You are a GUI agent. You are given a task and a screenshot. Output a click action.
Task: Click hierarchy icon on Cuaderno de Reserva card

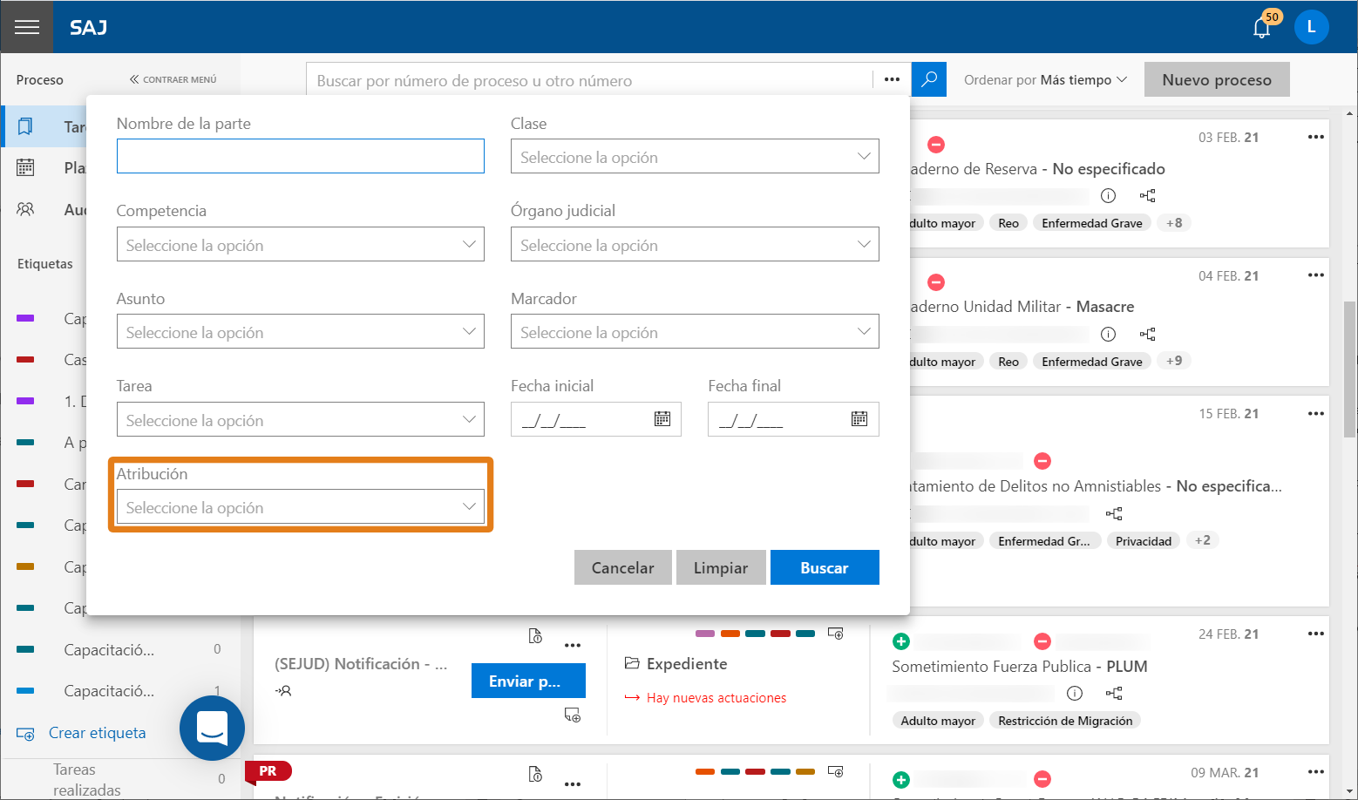coord(1147,195)
